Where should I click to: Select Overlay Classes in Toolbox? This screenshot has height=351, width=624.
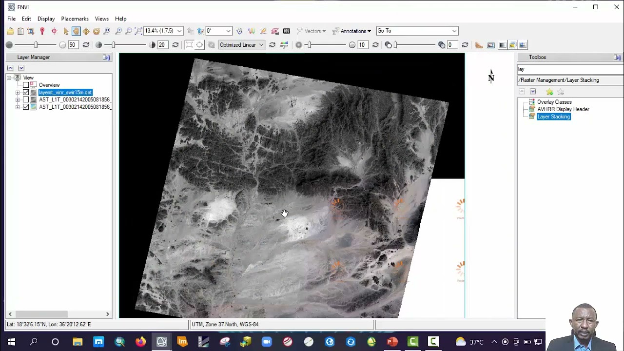pos(554,102)
